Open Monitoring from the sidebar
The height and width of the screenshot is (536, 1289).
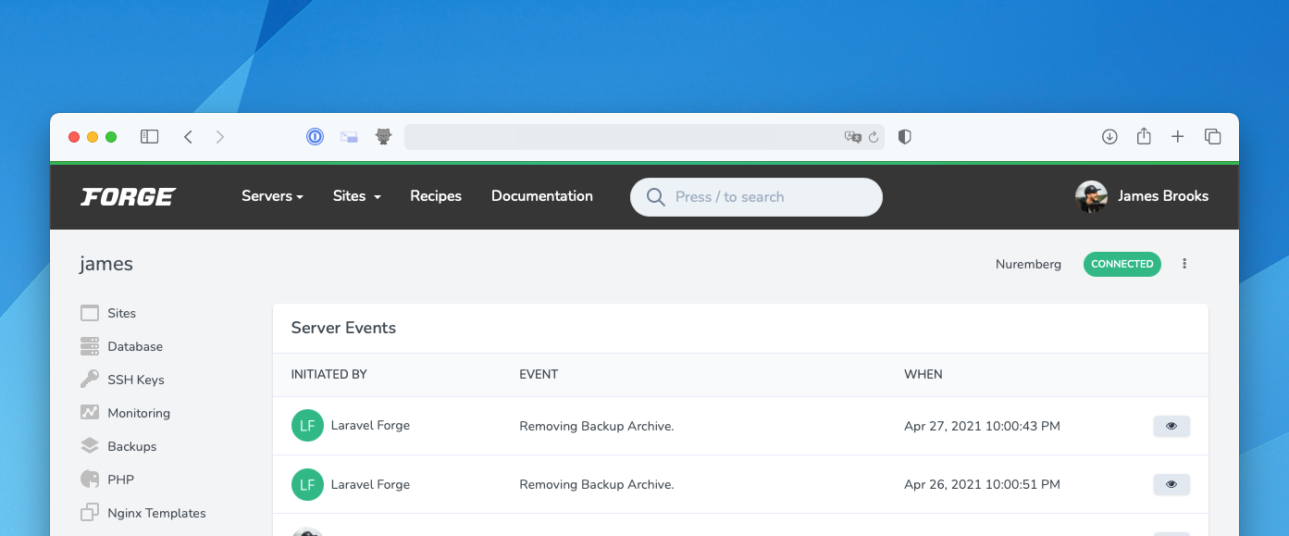[138, 413]
